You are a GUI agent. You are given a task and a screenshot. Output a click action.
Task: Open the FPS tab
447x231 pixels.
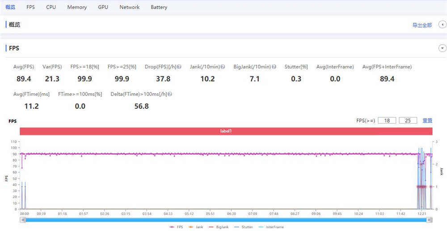pos(30,8)
